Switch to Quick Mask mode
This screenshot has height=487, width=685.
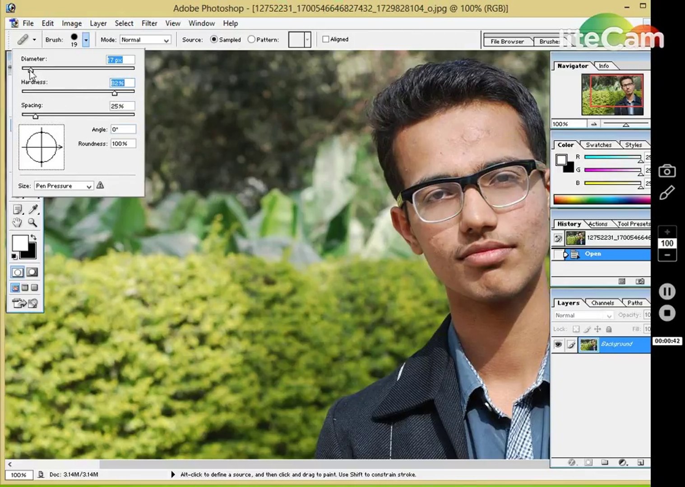coord(32,272)
